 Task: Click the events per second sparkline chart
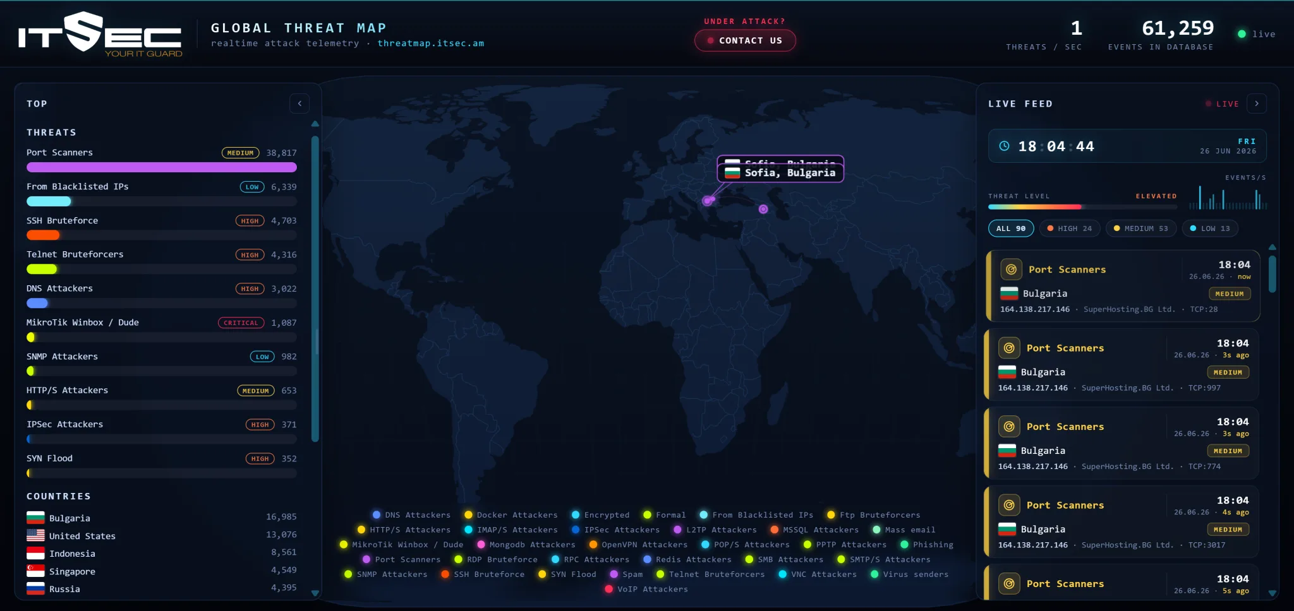(x=1227, y=198)
